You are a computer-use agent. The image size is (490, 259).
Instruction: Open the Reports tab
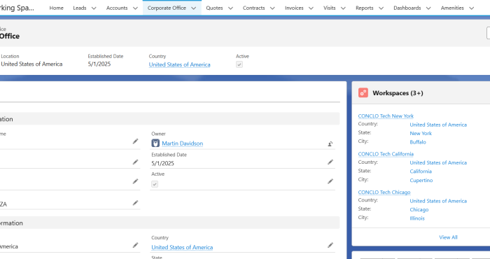coord(365,8)
